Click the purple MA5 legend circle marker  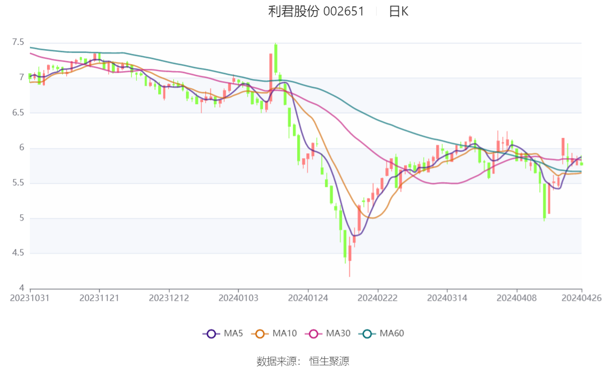pos(211,334)
